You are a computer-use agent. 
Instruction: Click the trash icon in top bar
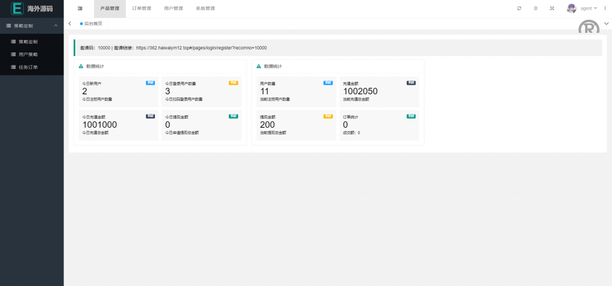pos(535,8)
